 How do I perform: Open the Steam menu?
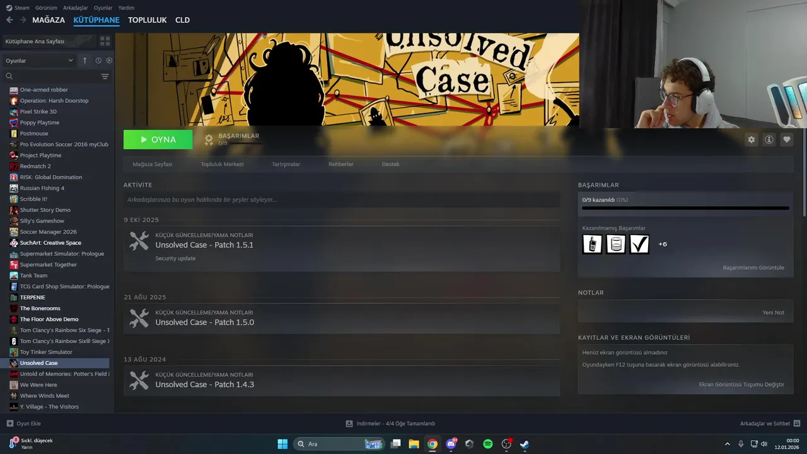coord(18,8)
